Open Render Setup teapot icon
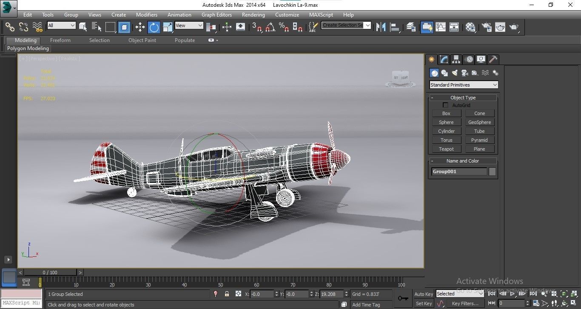This screenshot has width=581, height=309. [486, 27]
